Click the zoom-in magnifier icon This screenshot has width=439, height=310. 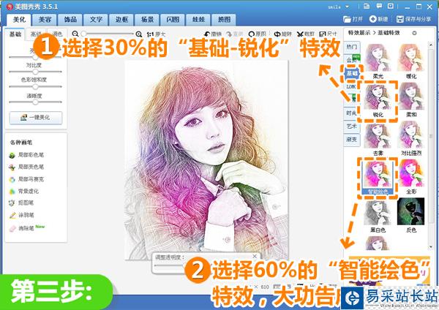139,34
